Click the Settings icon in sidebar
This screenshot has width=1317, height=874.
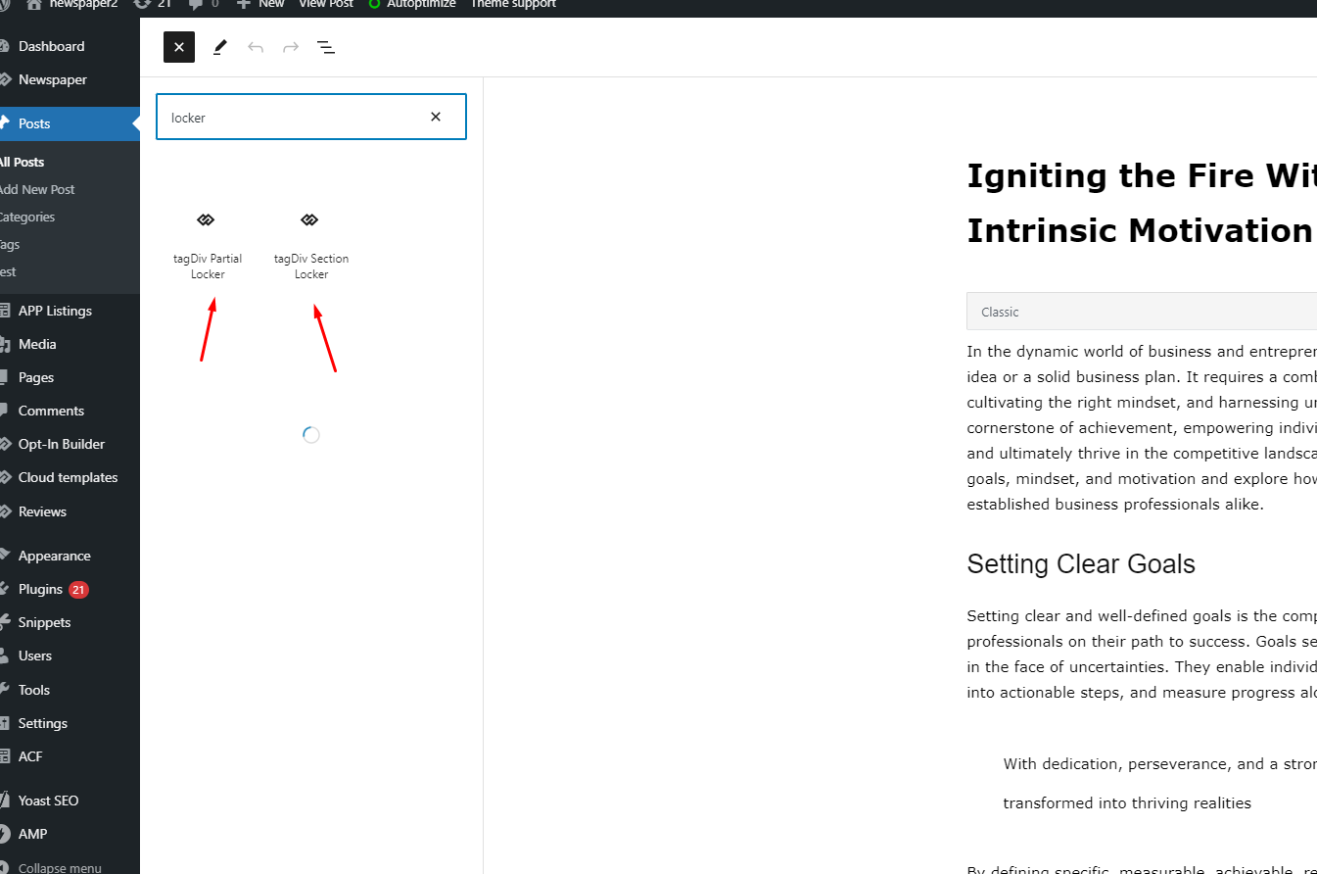[4, 723]
